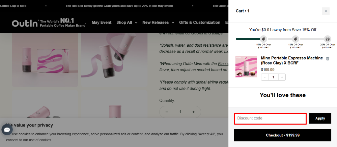Click the Quantity: label on product page

pyautogui.click(x=167, y=101)
